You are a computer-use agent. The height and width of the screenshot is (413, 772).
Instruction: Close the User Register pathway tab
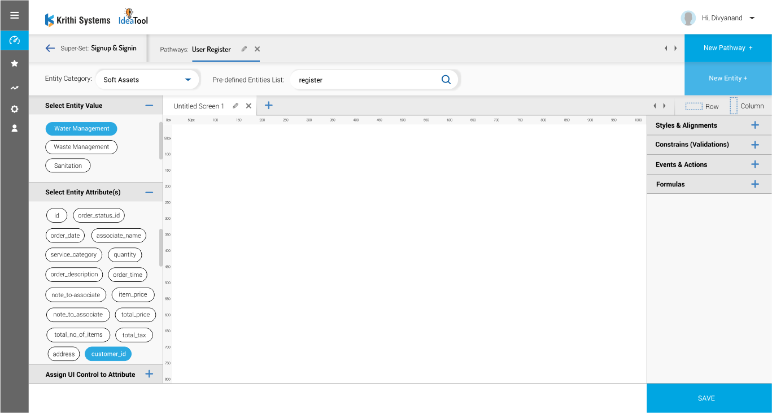click(257, 49)
